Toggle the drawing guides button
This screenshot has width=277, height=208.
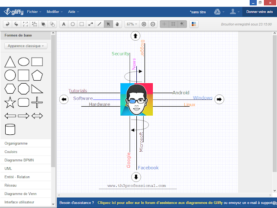coord(182,24)
